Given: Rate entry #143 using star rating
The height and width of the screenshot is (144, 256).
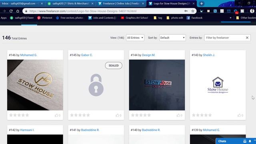Looking at the screenshot, I should pyautogui.click(x=202, y=115).
